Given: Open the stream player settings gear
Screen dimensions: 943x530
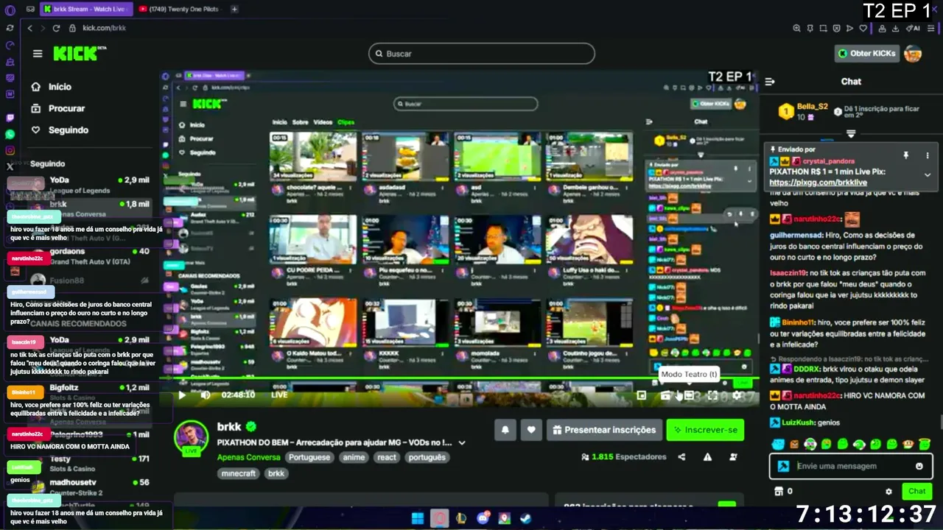Looking at the screenshot, I should [737, 395].
